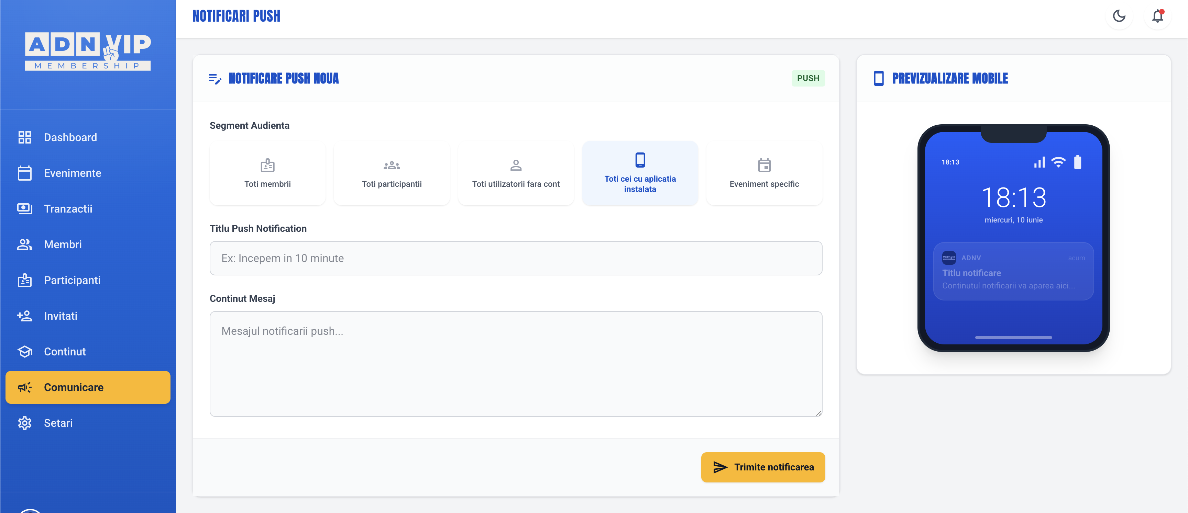Click the 'NOTIFICARE PUSH NOUA' heading
1188x513 pixels.
coord(284,78)
